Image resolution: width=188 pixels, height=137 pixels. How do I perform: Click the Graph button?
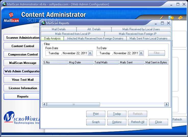click(x=96, y=122)
